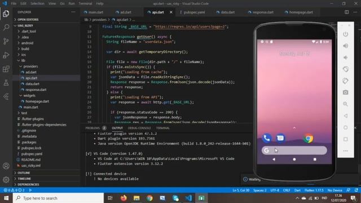Click the Spaces: 2 indentation entry
Viewport: 361px width, 203px height.
click(259, 190)
